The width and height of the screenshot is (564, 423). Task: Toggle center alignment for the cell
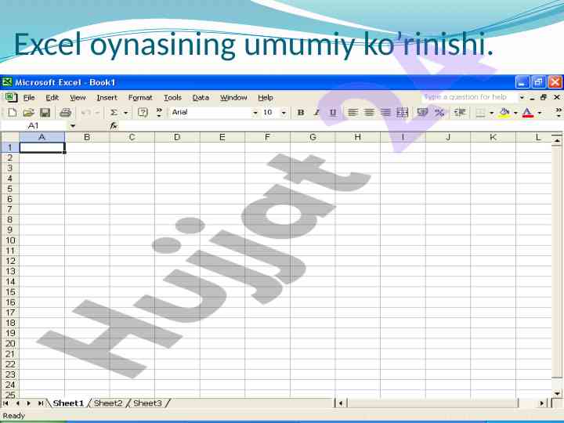click(369, 113)
